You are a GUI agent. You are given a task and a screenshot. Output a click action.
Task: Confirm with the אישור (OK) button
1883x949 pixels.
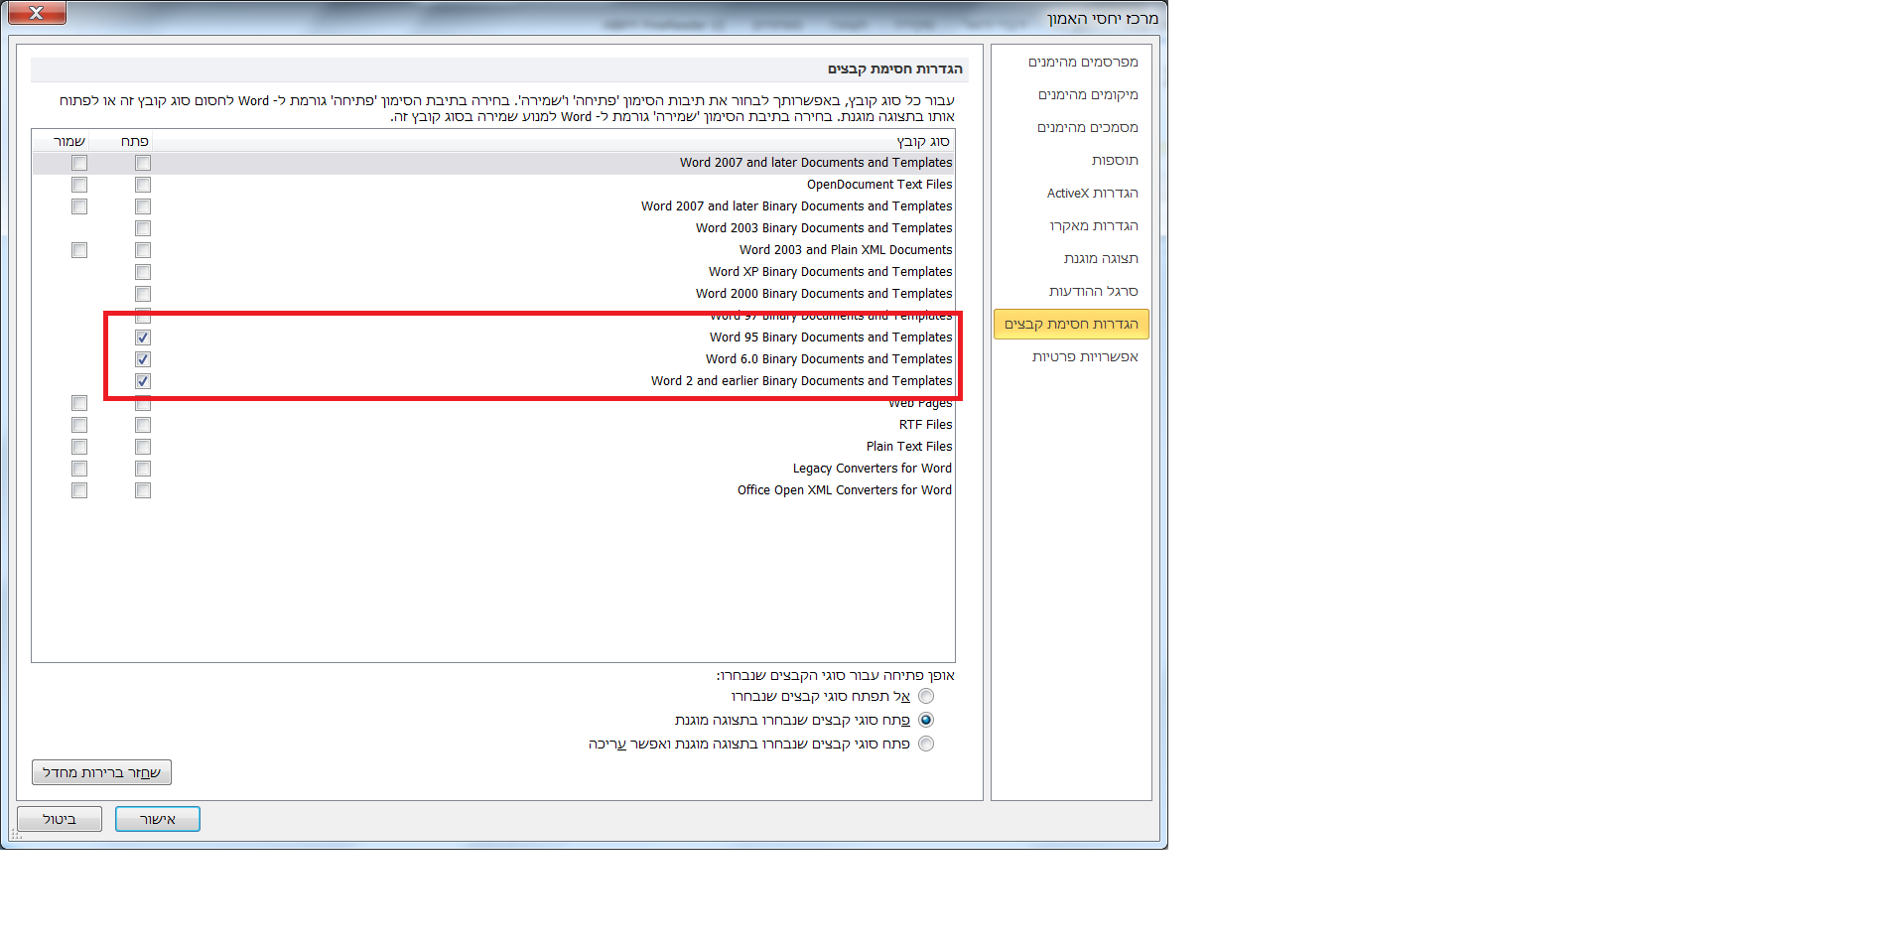coord(158,820)
